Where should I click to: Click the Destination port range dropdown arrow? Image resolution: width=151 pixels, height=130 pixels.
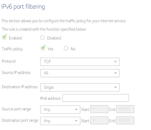point(76,121)
